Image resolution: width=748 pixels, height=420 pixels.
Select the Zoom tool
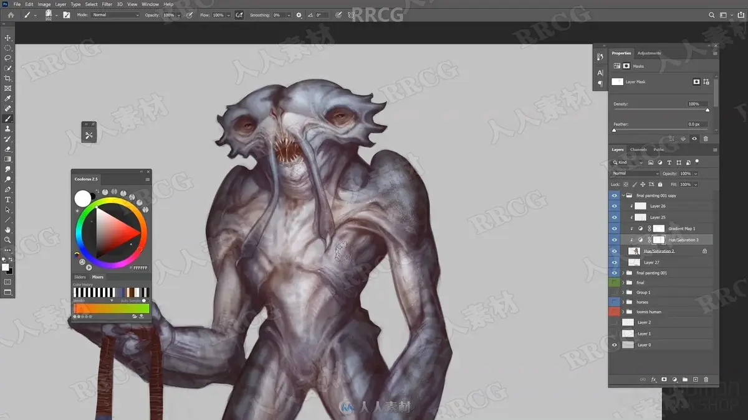tap(8, 240)
